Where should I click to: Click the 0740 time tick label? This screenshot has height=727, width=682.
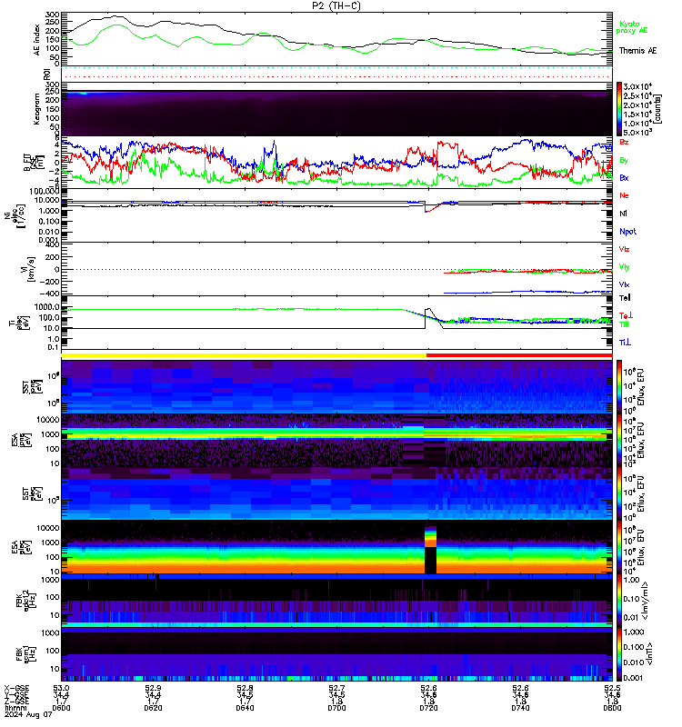tap(520, 708)
